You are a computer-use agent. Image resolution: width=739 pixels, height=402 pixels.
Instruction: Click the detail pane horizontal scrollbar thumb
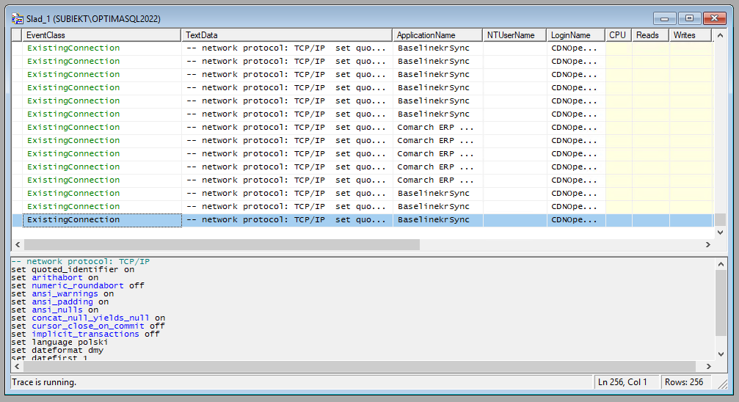click(x=360, y=366)
